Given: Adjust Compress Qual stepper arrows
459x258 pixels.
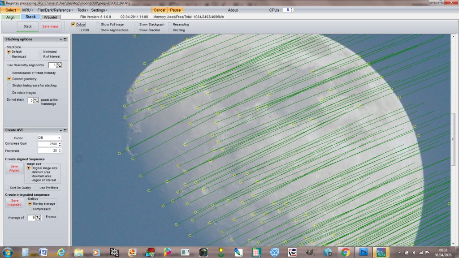Looking at the screenshot, I should 60,144.
